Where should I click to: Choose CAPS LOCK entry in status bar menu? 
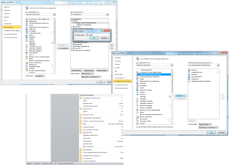[87, 138]
